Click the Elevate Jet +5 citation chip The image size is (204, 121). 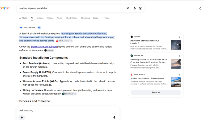point(69,94)
